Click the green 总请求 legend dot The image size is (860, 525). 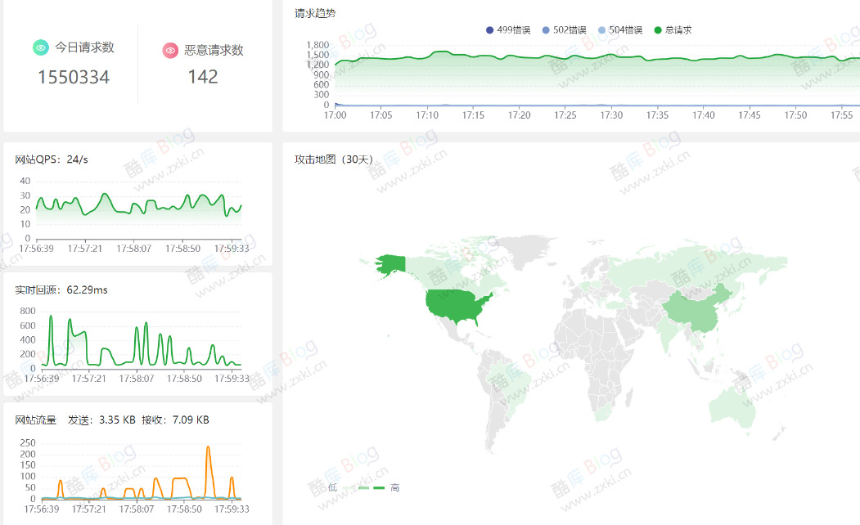(658, 30)
